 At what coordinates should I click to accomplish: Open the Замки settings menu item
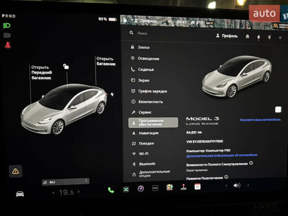pyautogui.click(x=143, y=47)
